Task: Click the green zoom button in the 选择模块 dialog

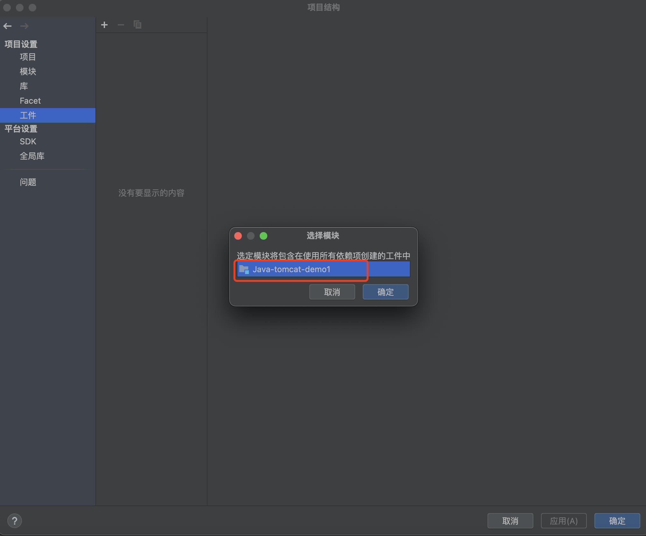Action: [263, 236]
